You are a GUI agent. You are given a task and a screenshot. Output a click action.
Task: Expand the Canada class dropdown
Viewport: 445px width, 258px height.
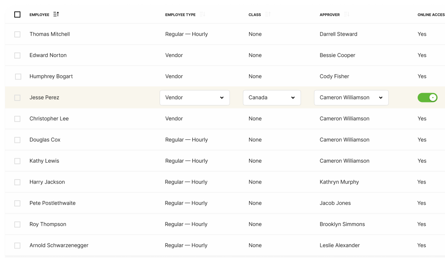(x=272, y=98)
